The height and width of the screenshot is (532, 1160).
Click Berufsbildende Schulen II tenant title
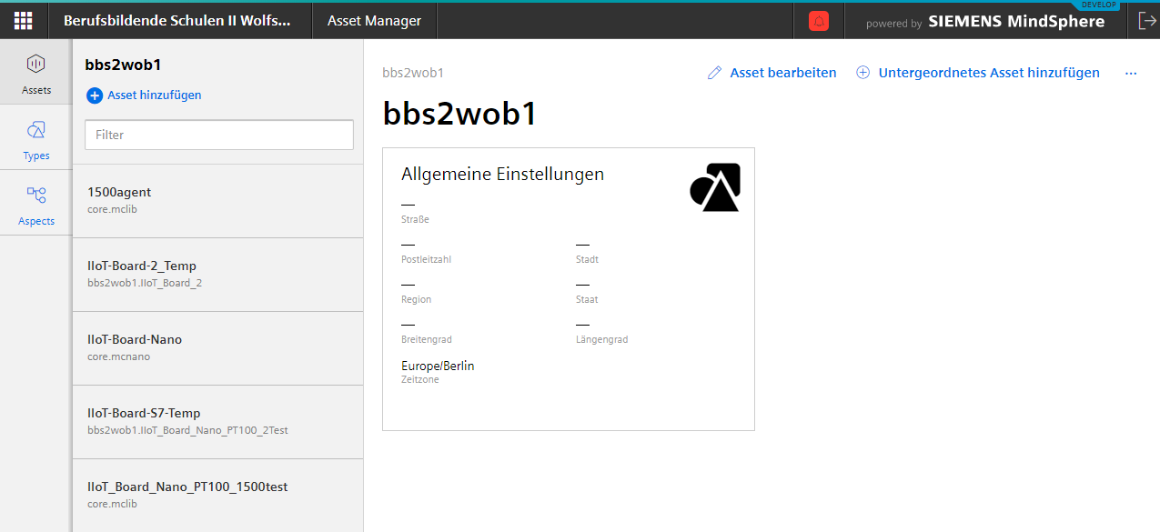coord(177,21)
